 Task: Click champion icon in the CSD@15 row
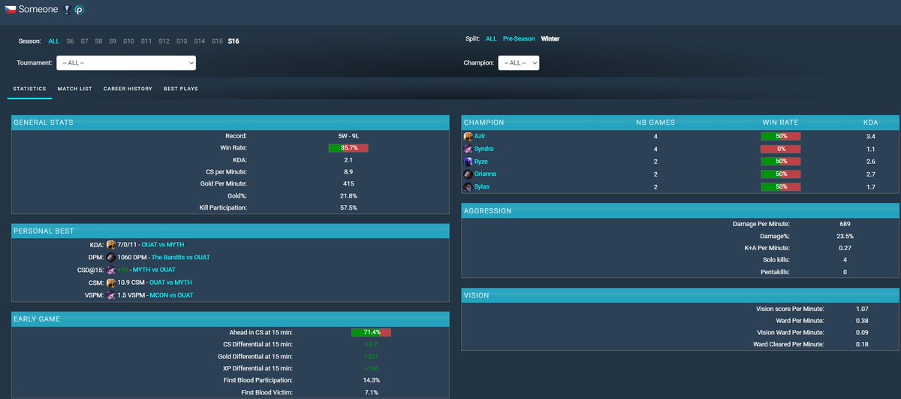111,270
